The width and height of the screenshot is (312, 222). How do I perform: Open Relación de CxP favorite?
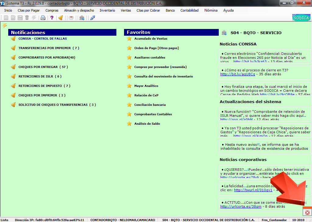(146, 95)
